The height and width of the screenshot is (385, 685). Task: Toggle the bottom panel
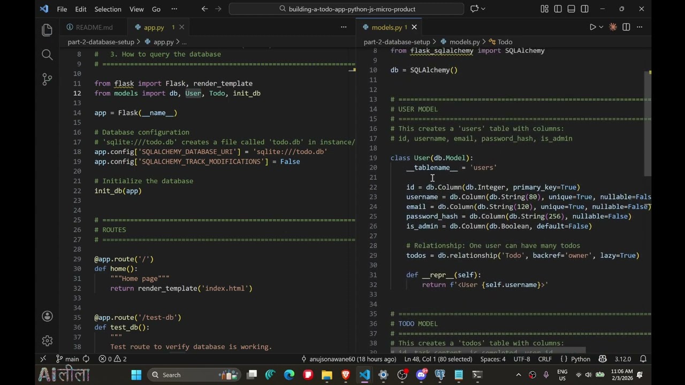pos(571,9)
